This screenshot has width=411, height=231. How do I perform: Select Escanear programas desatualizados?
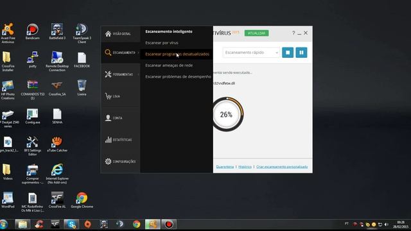click(x=177, y=54)
